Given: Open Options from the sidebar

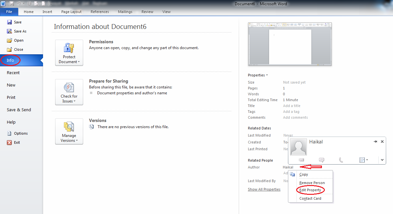Looking at the screenshot, I should tap(17, 133).
